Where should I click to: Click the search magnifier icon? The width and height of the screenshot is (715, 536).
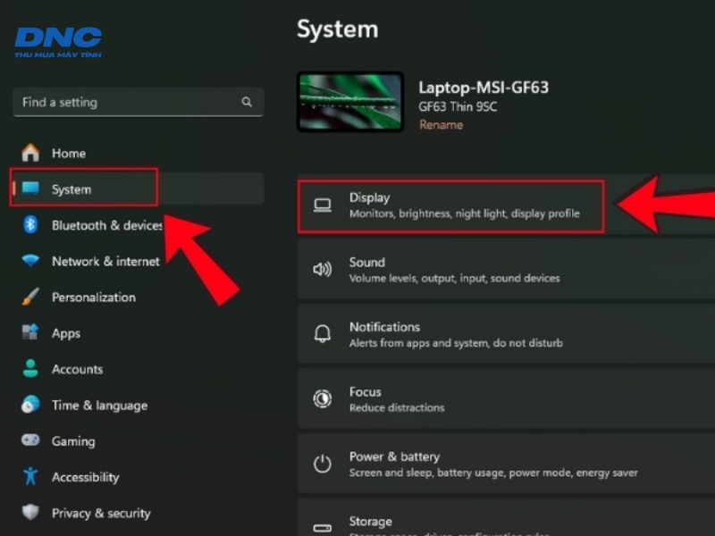tap(247, 102)
